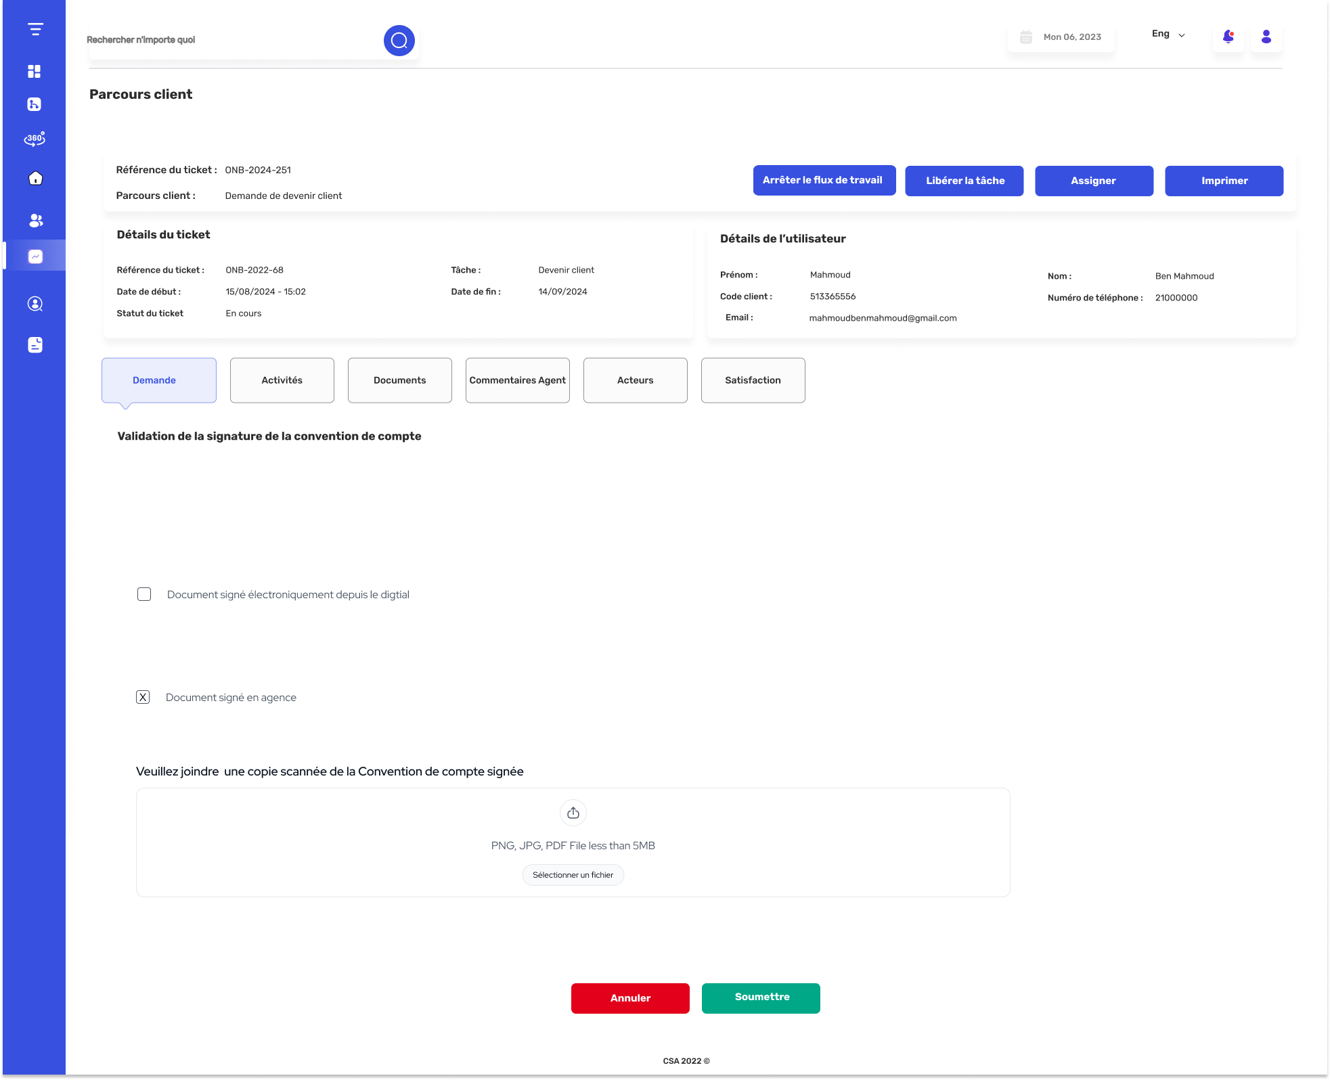The height and width of the screenshot is (1080, 1330).
Task: Open the hamburger menu icon in sidebar
Action: pyautogui.click(x=35, y=30)
